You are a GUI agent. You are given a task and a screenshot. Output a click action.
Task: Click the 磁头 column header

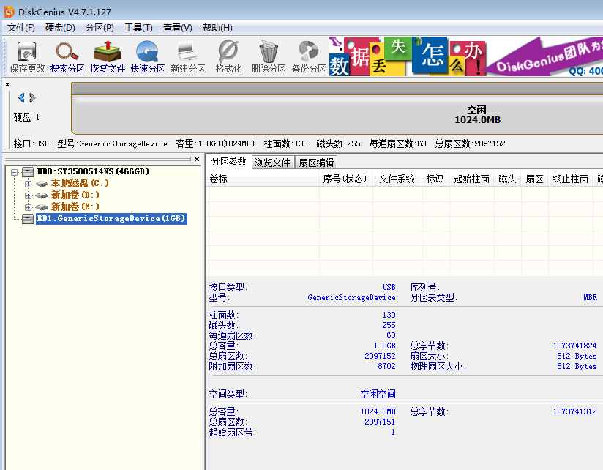(507, 179)
